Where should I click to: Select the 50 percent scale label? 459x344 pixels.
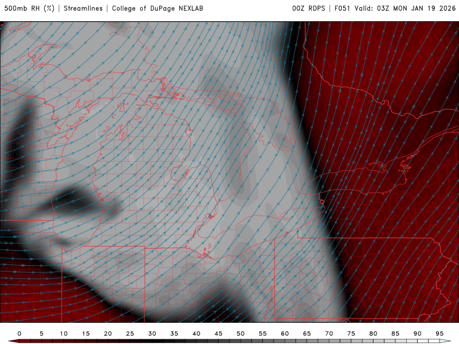[x=240, y=334]
